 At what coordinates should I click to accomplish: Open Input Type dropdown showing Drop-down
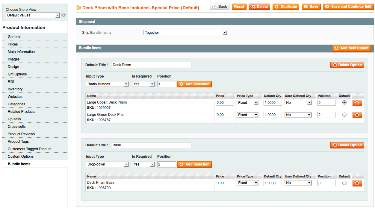coord(107,164)
